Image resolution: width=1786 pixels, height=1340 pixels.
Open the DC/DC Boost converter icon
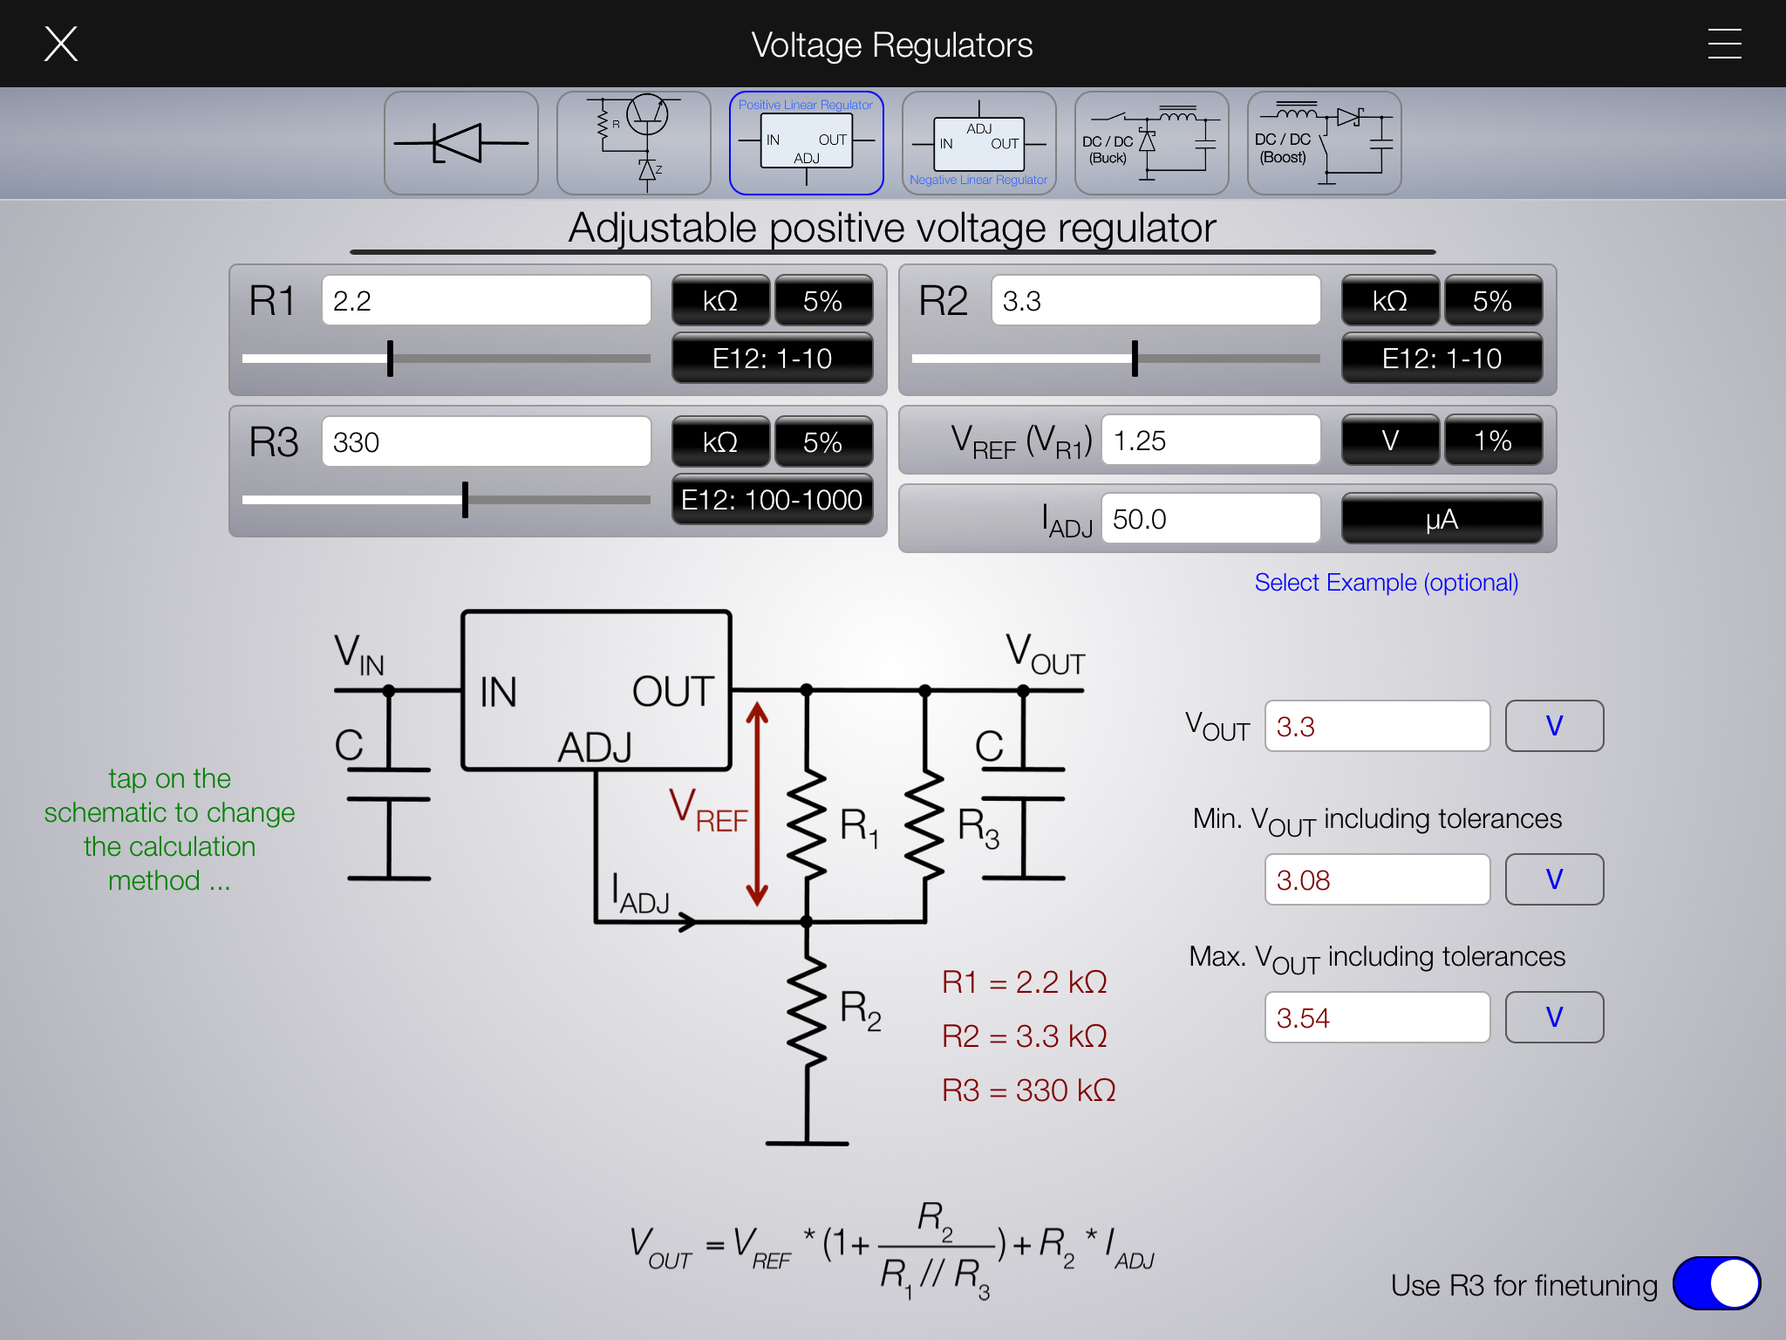tap(1324, 143)
